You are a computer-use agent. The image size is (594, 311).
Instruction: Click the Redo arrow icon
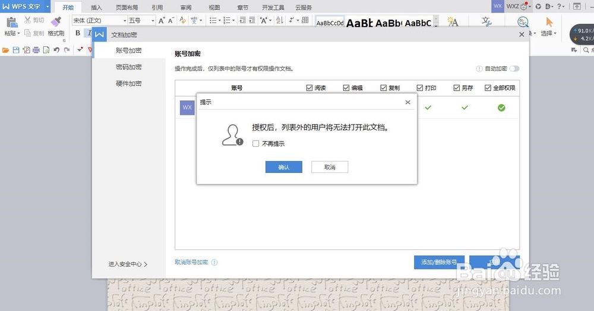coord(67,50)
